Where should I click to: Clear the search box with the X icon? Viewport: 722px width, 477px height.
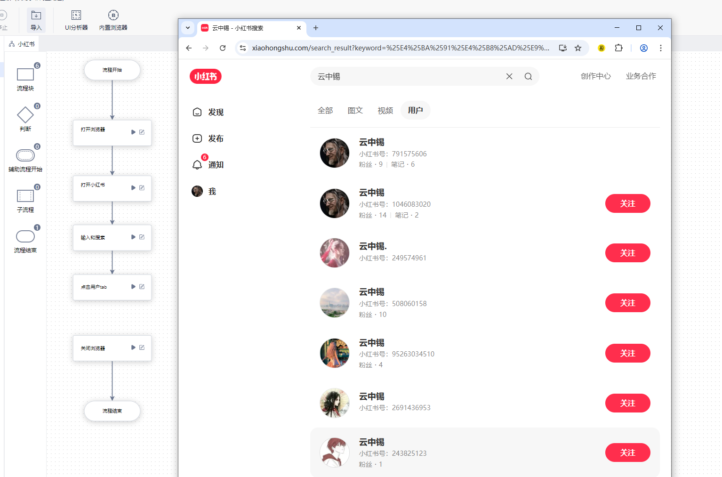tap(509, 76)
